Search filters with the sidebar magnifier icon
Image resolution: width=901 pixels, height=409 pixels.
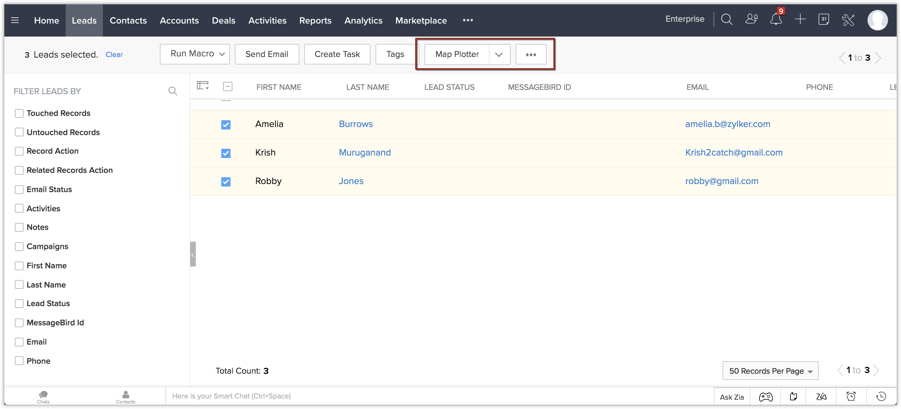point(173,91)
